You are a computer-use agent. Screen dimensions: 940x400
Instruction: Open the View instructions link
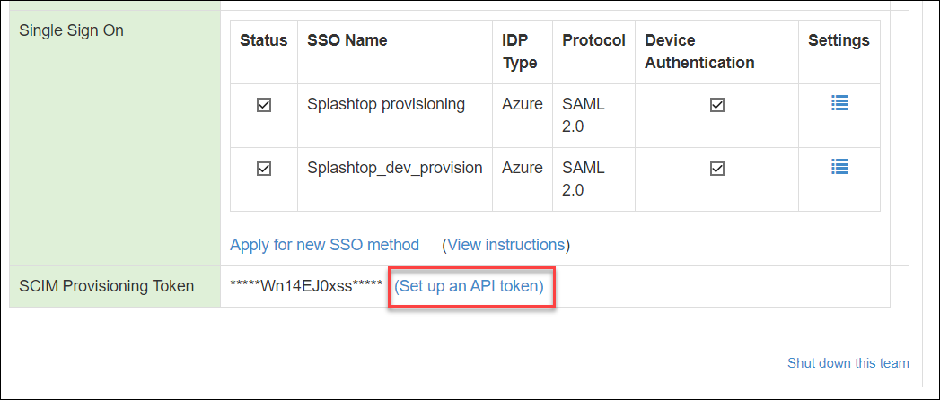[506, 245]
